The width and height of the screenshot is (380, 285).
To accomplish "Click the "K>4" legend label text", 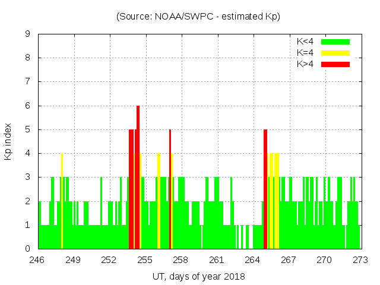I will coord(305,64).
